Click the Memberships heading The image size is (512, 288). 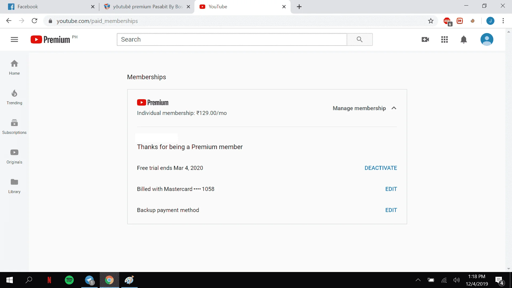coord(147,77)
